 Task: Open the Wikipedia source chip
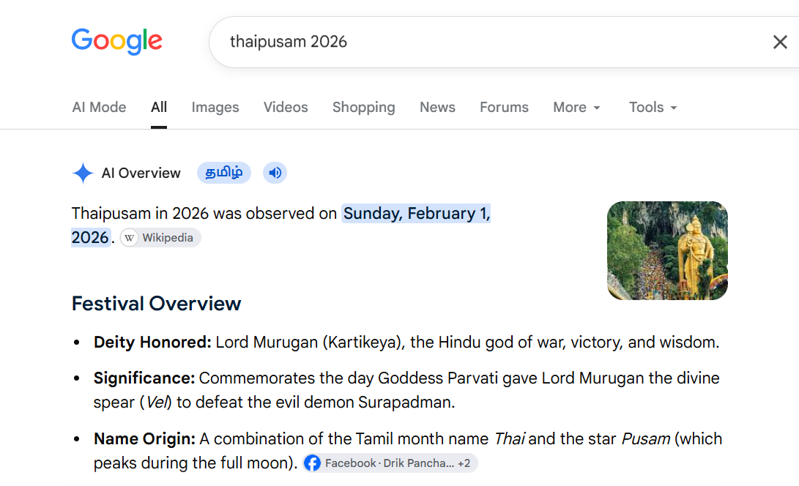click(x=160, y=238)
